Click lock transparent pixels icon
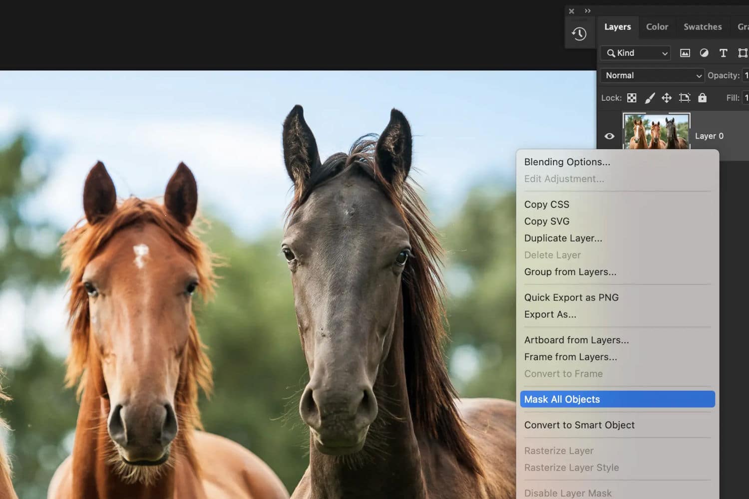 tap(632, 98)
